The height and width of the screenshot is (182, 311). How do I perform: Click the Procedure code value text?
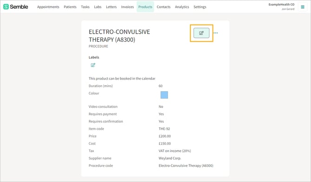[186, 166]
